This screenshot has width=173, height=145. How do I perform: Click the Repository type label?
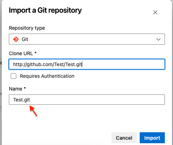(x=27, y=28)
